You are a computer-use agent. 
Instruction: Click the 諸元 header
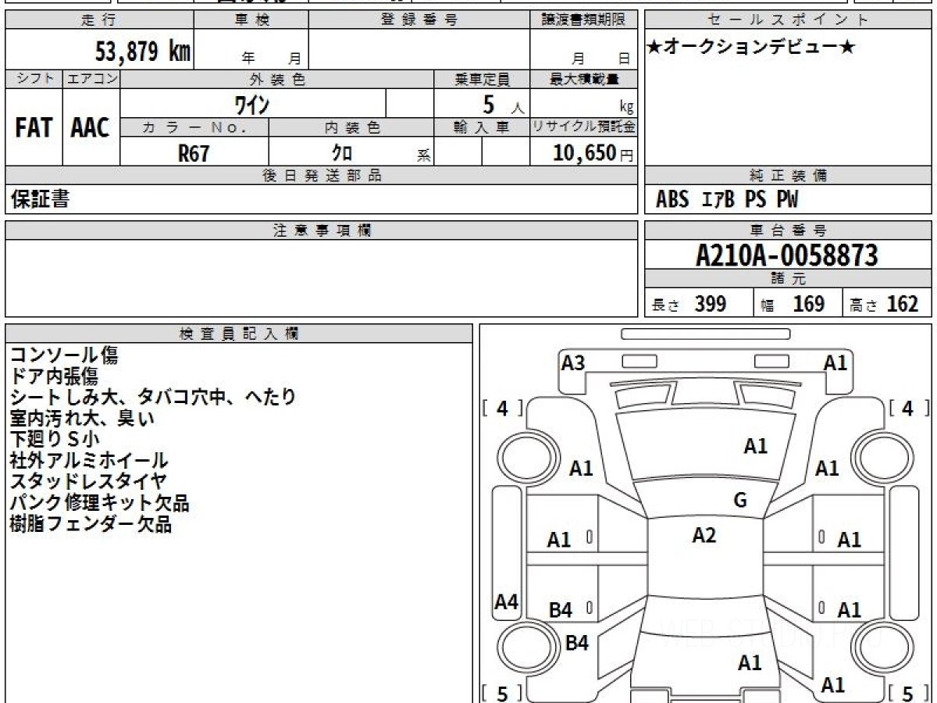(788, 279)
